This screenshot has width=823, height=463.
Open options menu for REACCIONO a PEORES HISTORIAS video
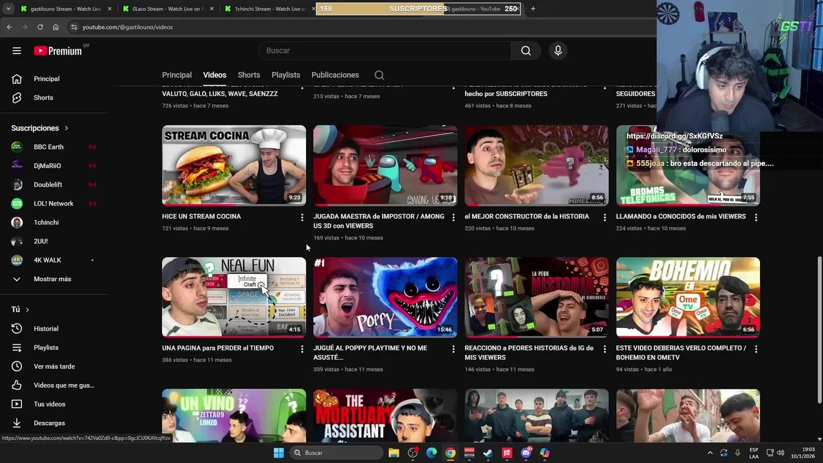[604, 349]
